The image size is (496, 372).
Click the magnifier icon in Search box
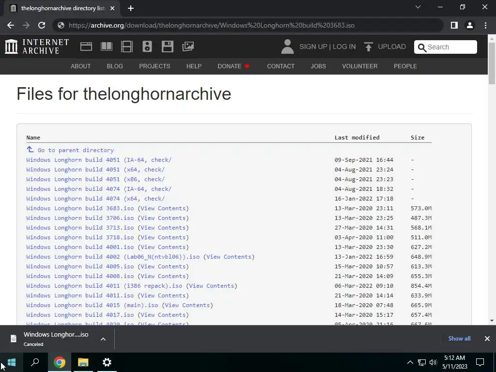(422, 47)
